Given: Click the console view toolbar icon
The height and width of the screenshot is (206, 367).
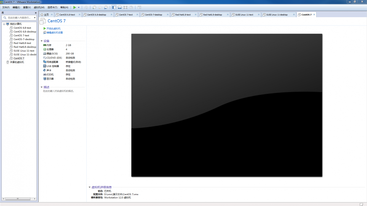Looking at the screenshot, I should [139, 7].
